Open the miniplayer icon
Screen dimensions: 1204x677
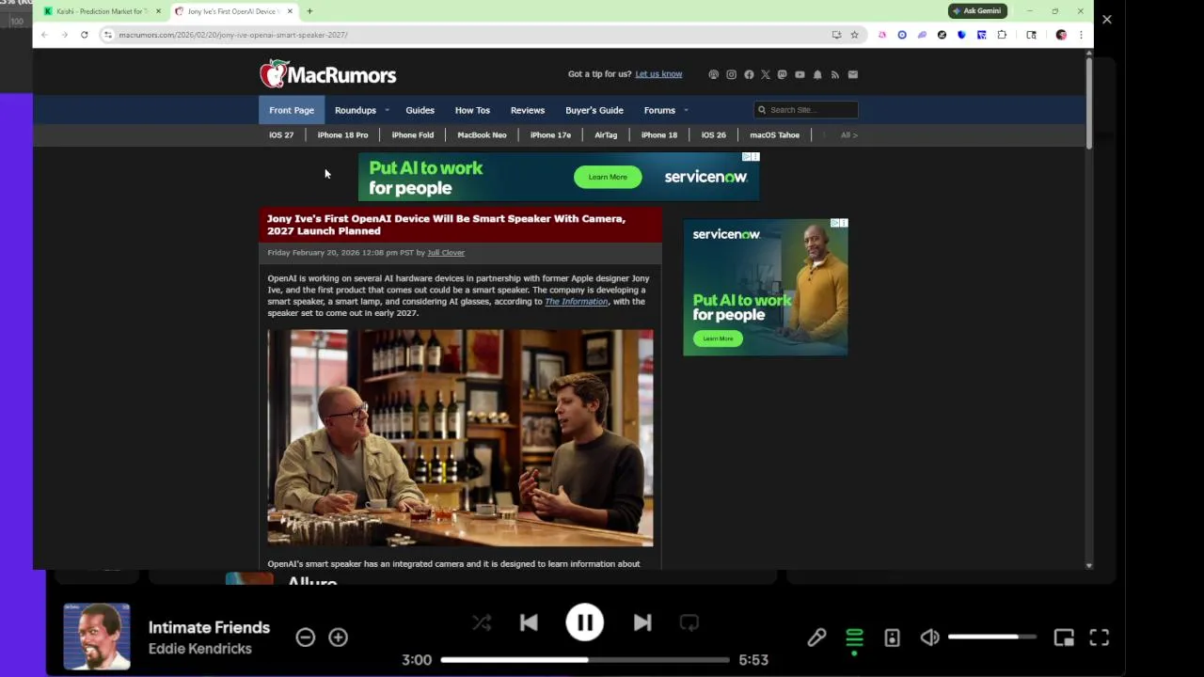pos(1064,638)
